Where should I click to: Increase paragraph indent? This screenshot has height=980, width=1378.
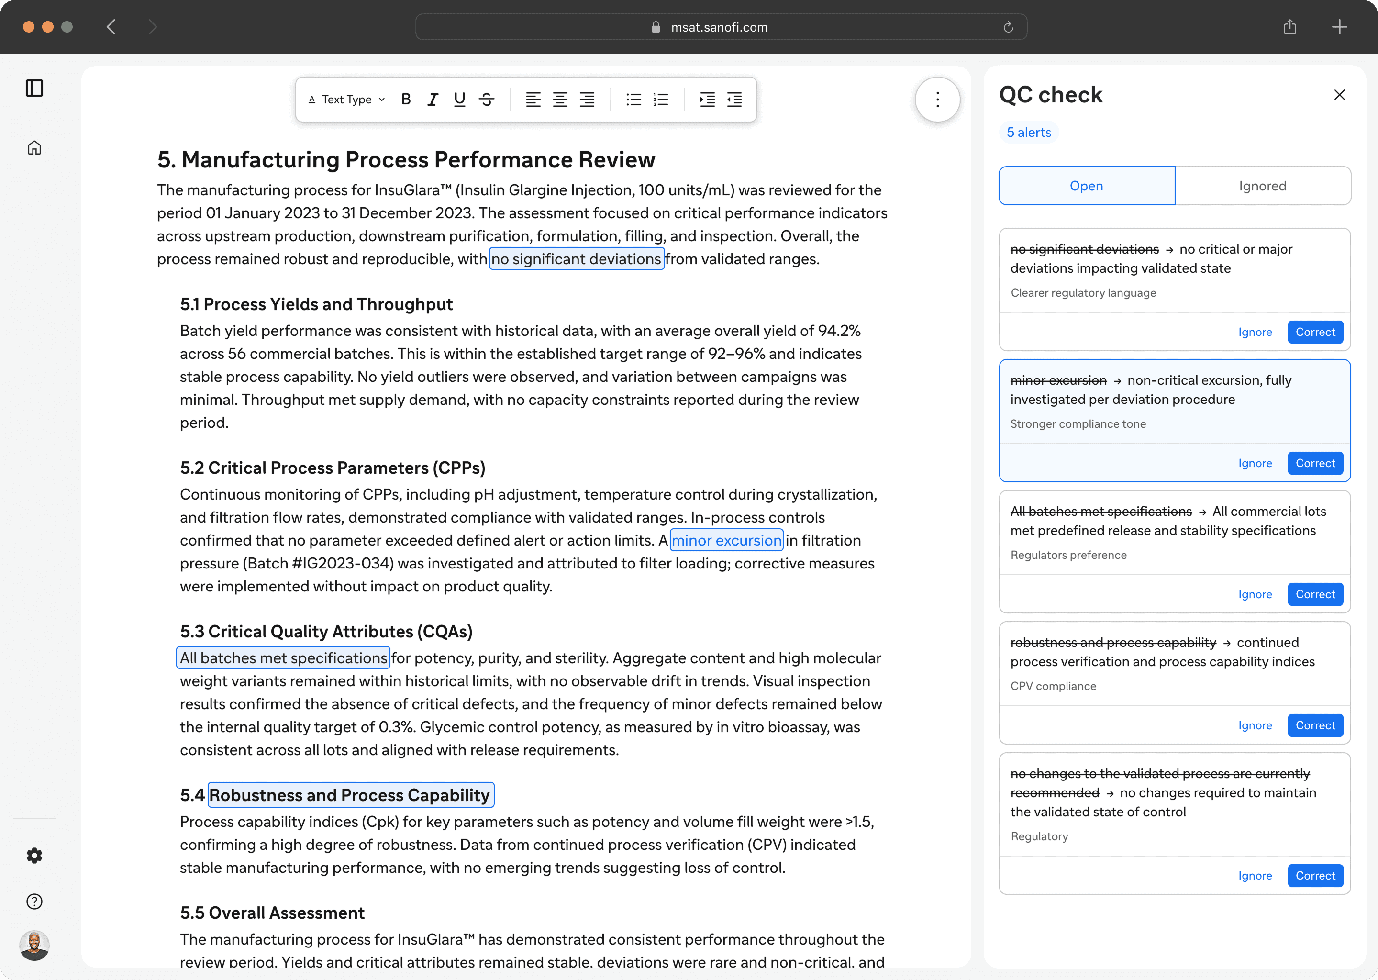click(707, 100)
